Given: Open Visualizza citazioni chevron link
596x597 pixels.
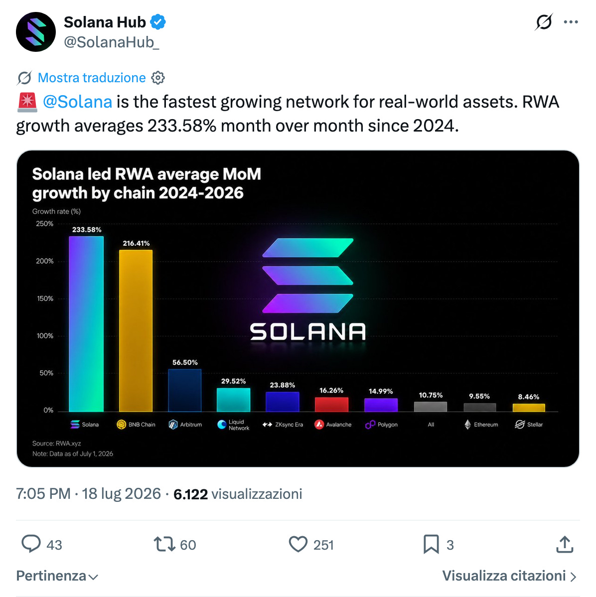Looking at the screenshot, I should point(509,576).
